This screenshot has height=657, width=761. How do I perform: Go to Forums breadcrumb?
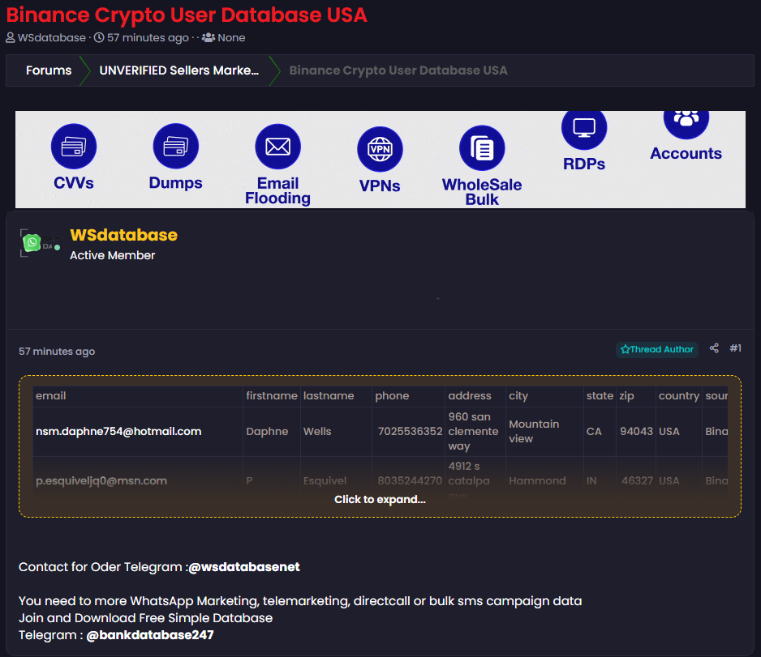click(49, 70)
